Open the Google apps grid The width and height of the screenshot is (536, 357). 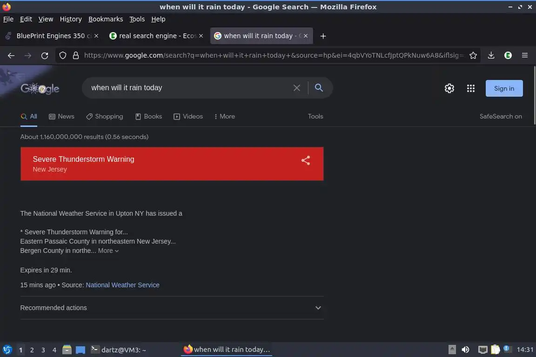coord(471,88)
